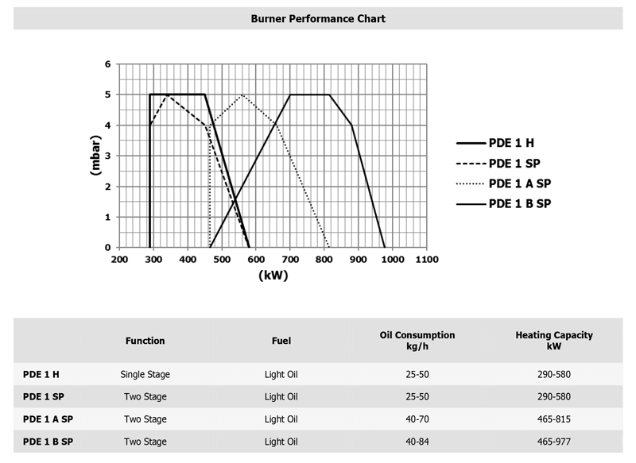Click the Fuel column header

point(281,341)
